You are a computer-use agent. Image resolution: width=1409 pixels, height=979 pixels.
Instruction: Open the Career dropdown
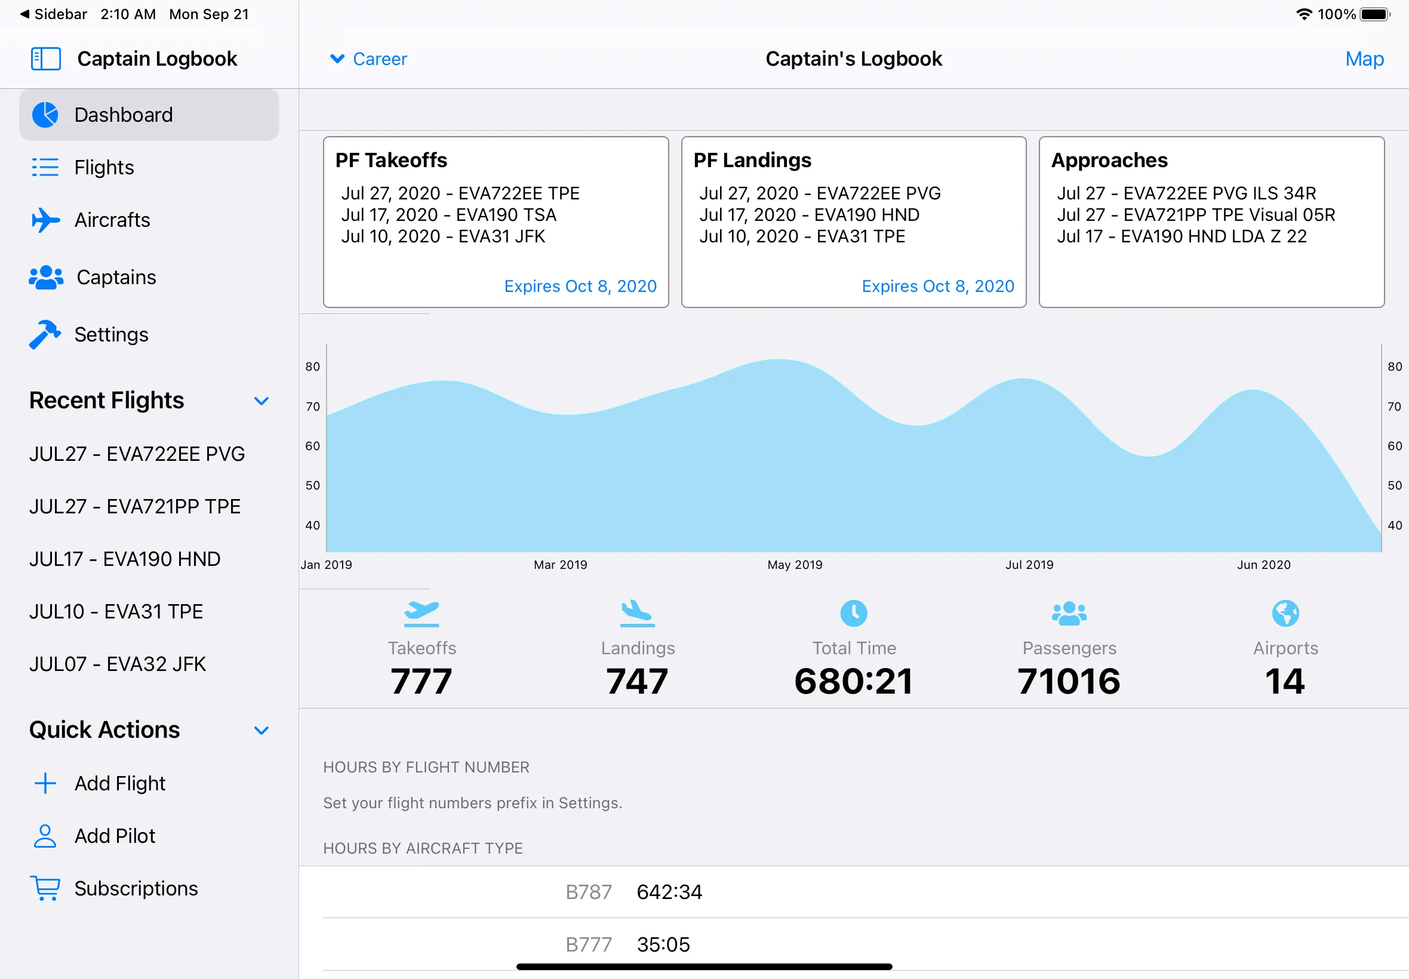coord(368,59)
